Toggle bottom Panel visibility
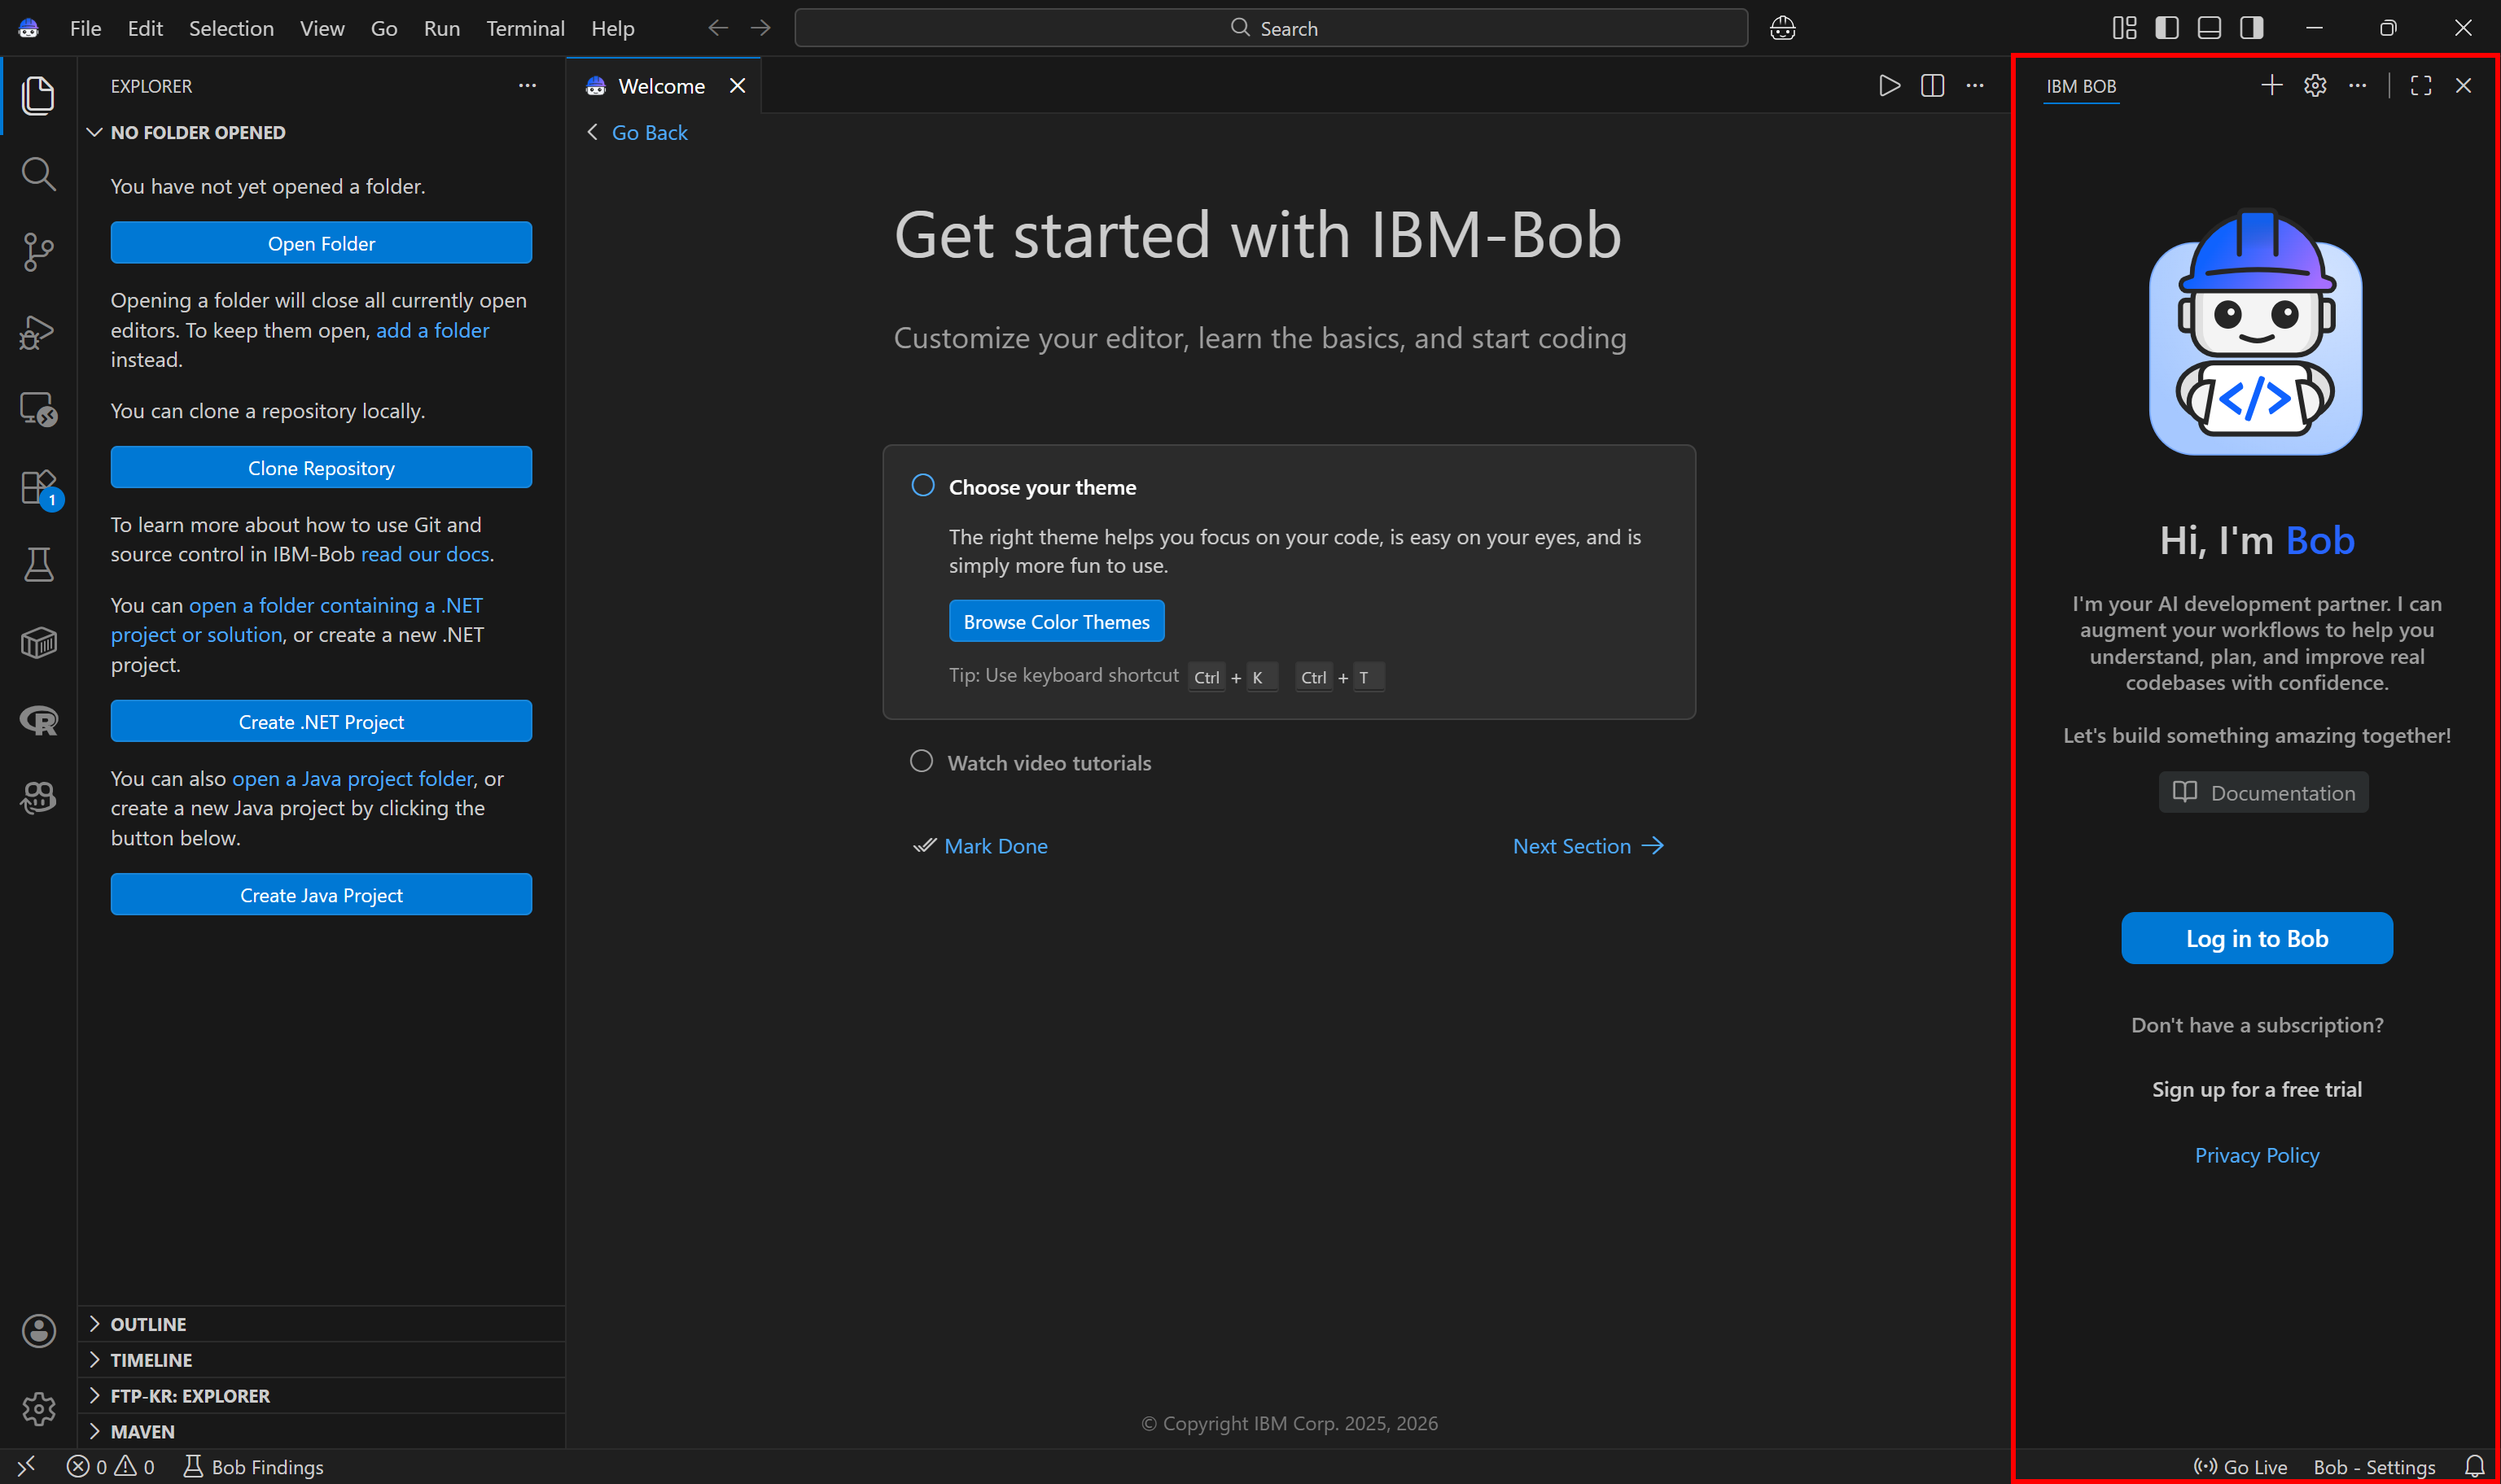Image resolution: width=2501 pixels, height=1484 pixels. click(x=2210, y=28)
